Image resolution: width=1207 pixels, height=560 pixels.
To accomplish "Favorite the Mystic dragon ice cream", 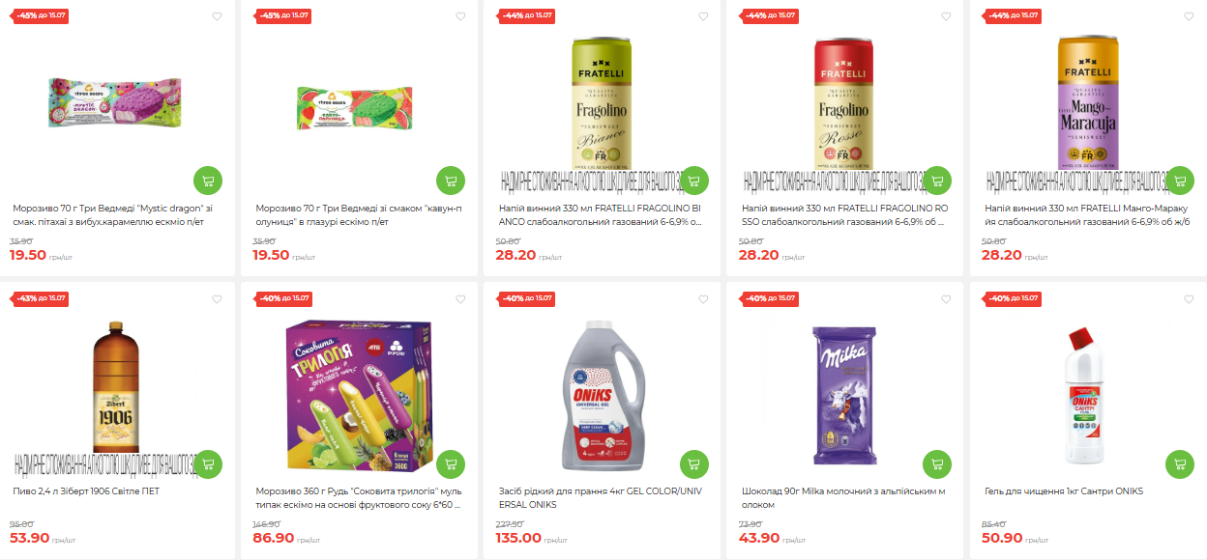I will click(x=217, y=16).
